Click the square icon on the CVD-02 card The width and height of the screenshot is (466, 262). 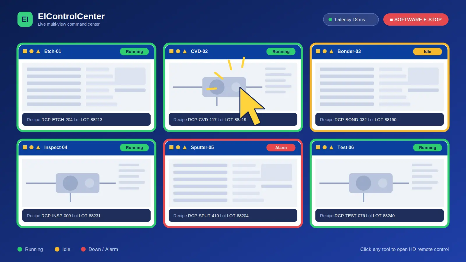[171, 51]
